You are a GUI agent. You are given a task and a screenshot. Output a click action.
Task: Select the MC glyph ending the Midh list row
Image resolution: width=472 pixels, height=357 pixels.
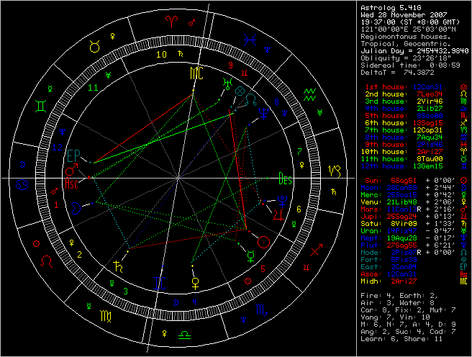coord(463,281)
